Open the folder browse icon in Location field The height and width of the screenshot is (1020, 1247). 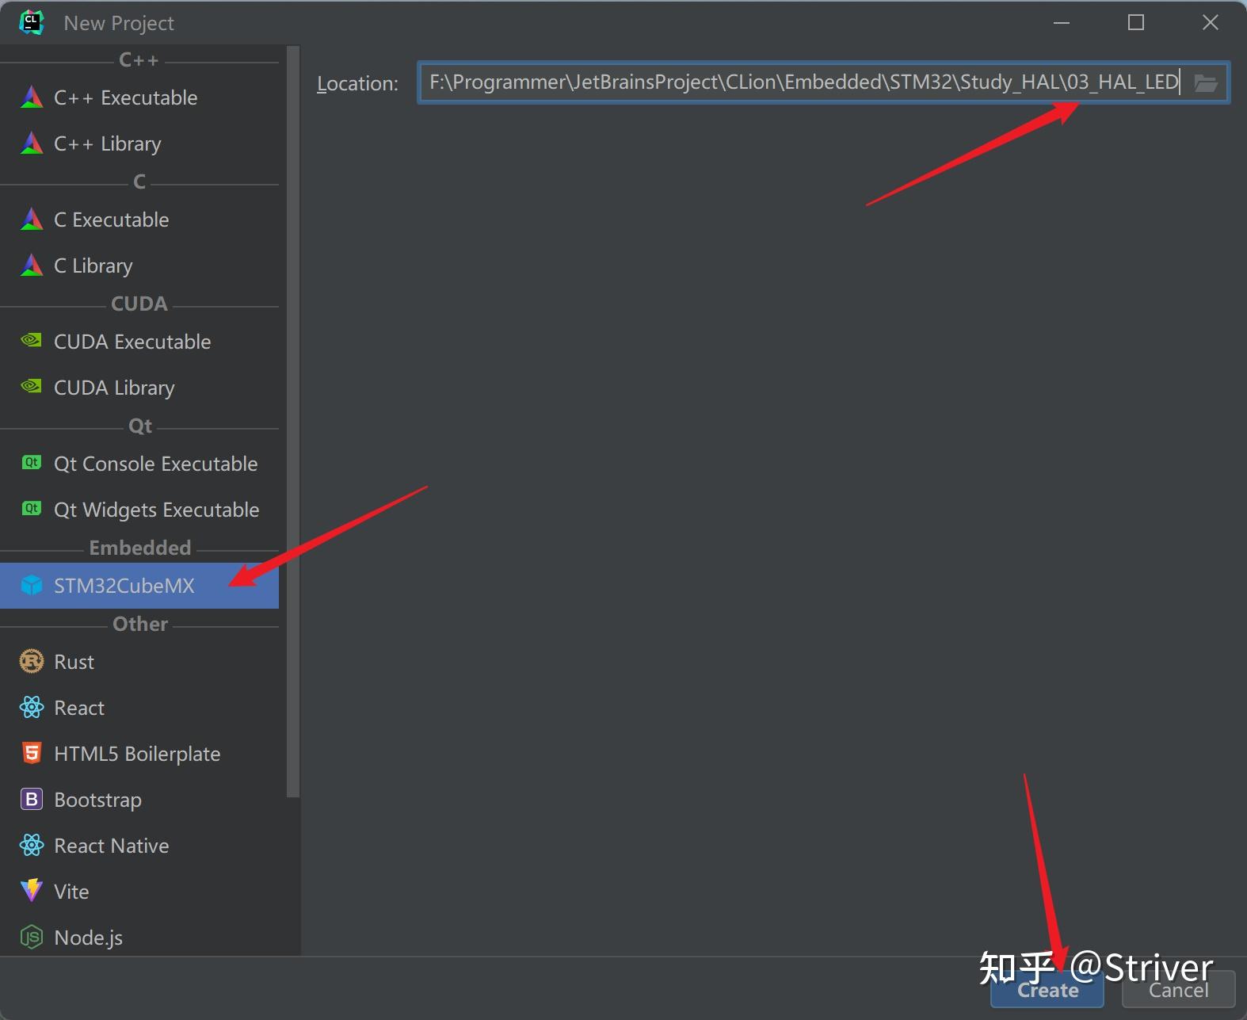click(x=1205, y=82)
